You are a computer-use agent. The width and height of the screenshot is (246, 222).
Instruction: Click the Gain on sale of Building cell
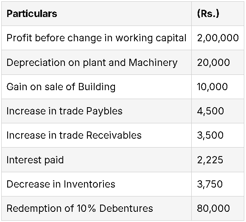(x=96, y=87)
